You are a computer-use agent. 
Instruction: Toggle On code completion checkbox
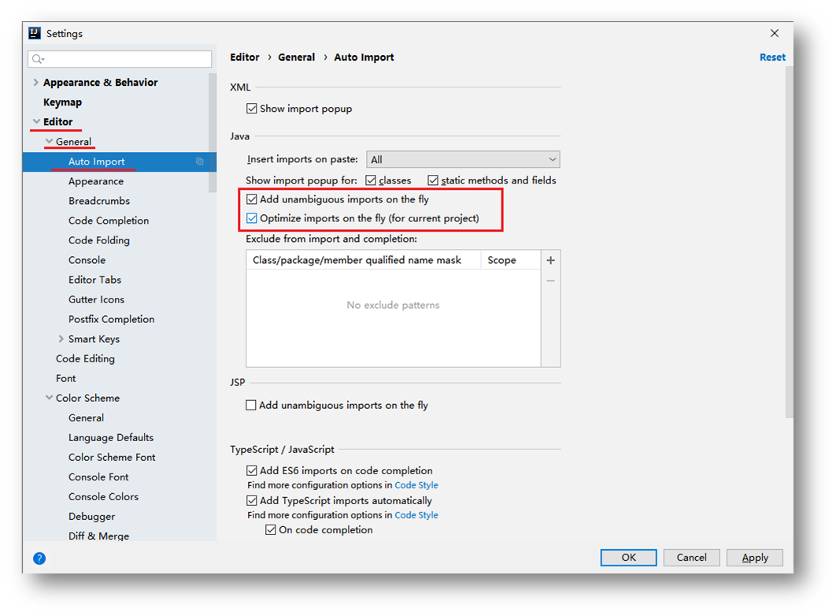point(270,529)
